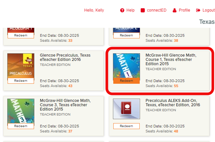The width and height of the screenshot is (215, 142).
Task: Click End Date in the Math Course 1 card
Action: click(x=165, y=81)
